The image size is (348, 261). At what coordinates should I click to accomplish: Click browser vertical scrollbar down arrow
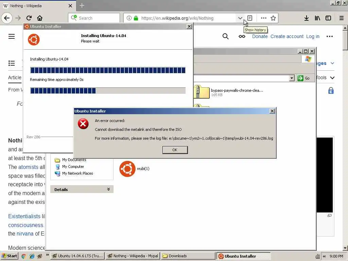pyautogui.click(x=345, y=248)
